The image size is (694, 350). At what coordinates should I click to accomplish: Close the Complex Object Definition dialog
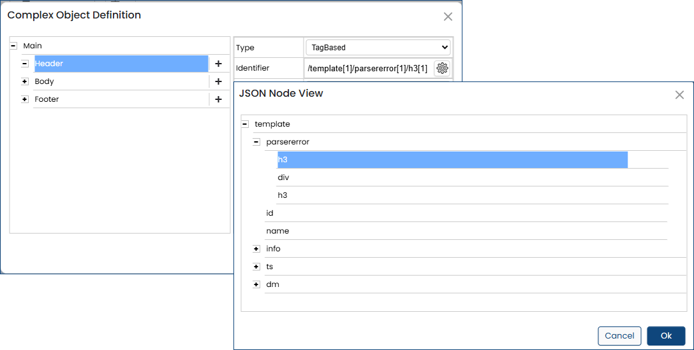point(448,17)
